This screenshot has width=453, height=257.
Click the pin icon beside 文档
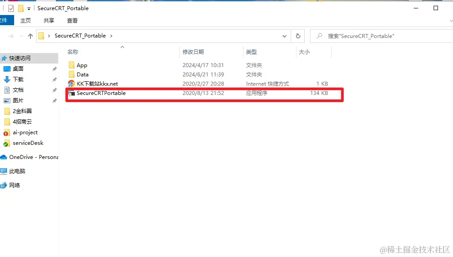[54, 90]
